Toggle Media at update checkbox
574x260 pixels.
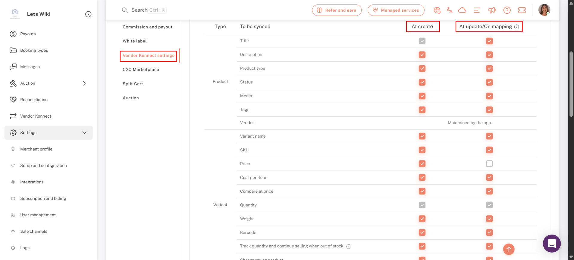[489, 96]
